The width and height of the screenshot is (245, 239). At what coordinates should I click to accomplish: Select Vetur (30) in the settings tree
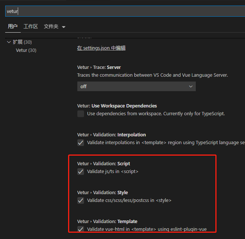pos(26,50)
